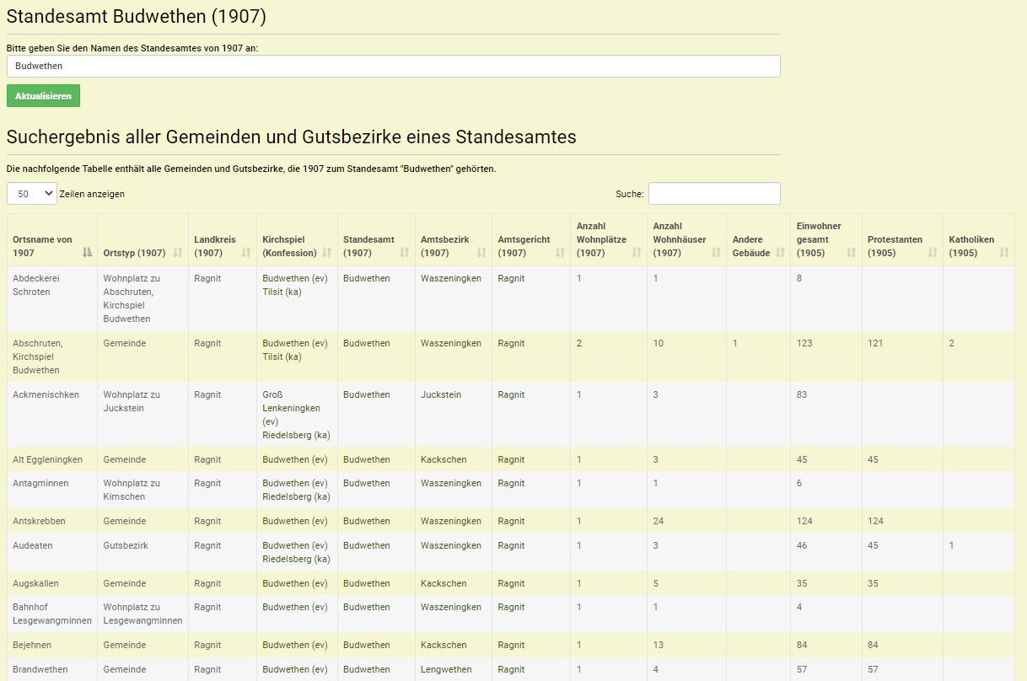Focus the Standesamt name input field

[x=394, y=66]
